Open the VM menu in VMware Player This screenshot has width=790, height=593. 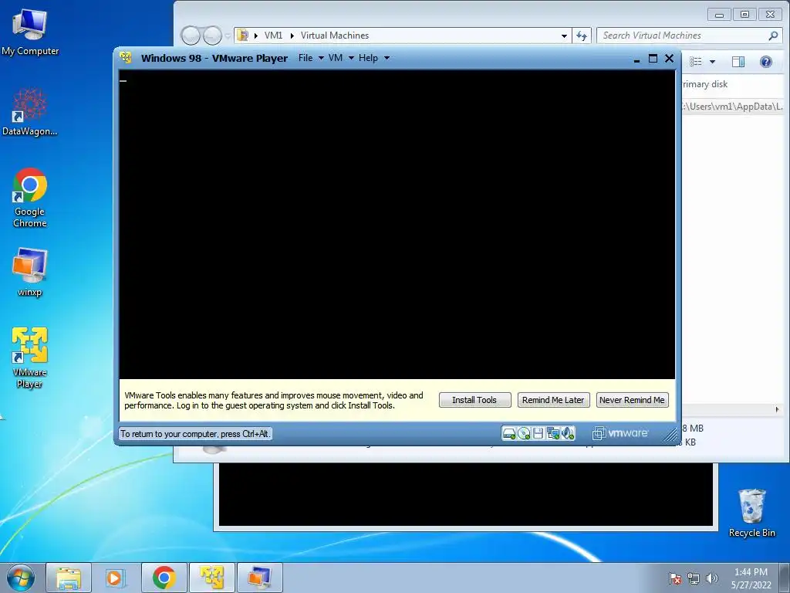336,58
